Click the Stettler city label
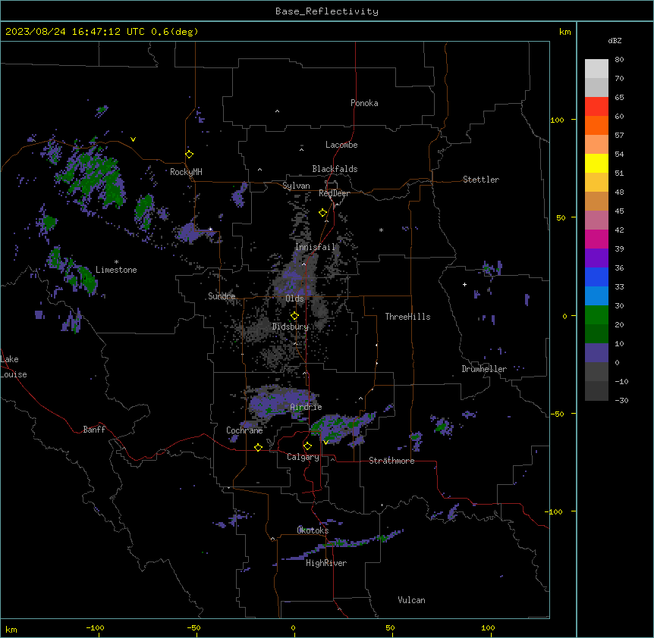Screen dimensions: 654x638 (481, 180)
